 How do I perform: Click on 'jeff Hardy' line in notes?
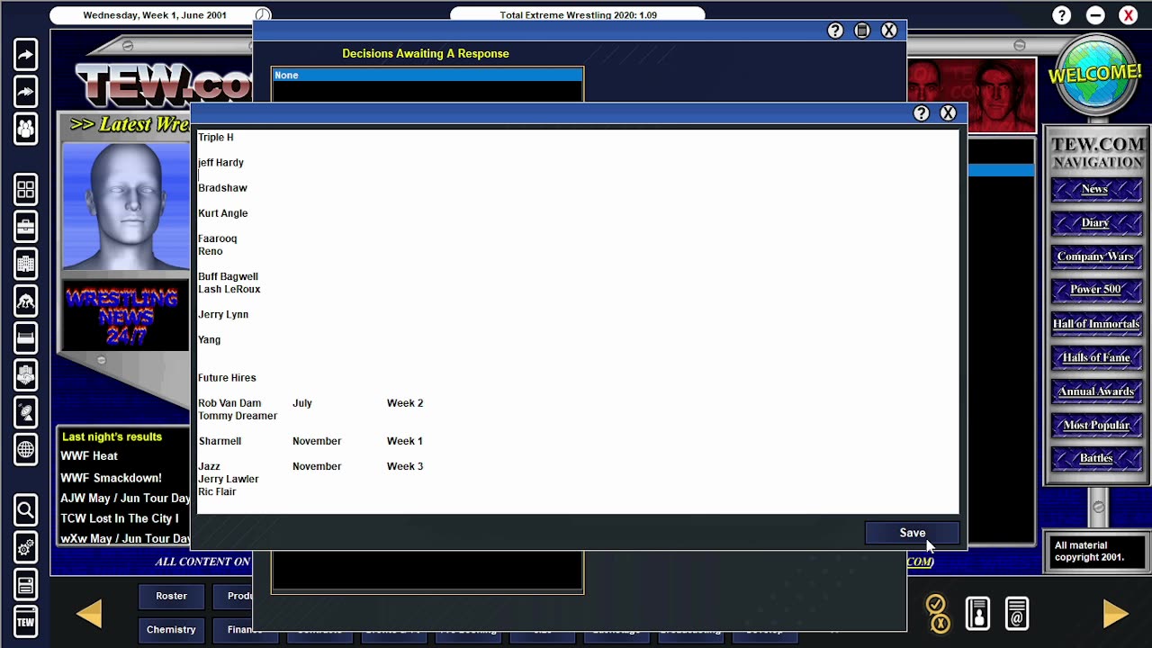pos(220,163)
